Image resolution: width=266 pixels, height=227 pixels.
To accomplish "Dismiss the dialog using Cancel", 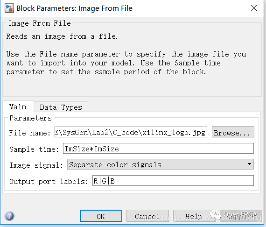I will pos(147,216).
